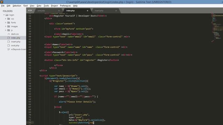Click the type:"post" line
This screenshot has height=125, width=223.
(x=76, y=117)
